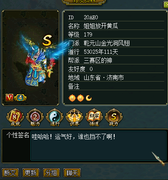Open the 魅力 charm badge
The image size is (168, 180).
35,117
